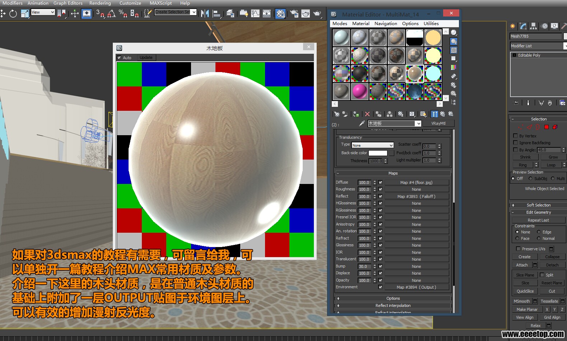
Task: Toggle Auto checkbox in preview window
Action: click(119, 57)
